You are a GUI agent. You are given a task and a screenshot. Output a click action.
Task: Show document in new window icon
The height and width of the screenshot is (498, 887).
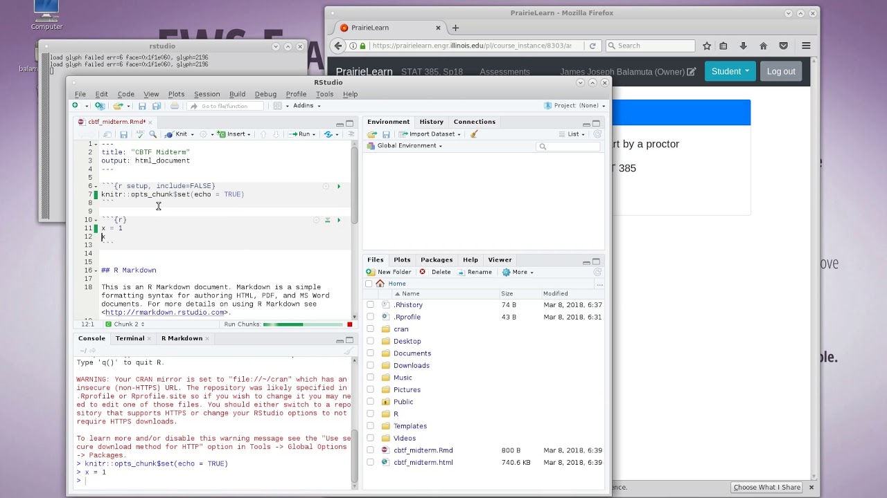pyautogui.click(x=107, y=134)
